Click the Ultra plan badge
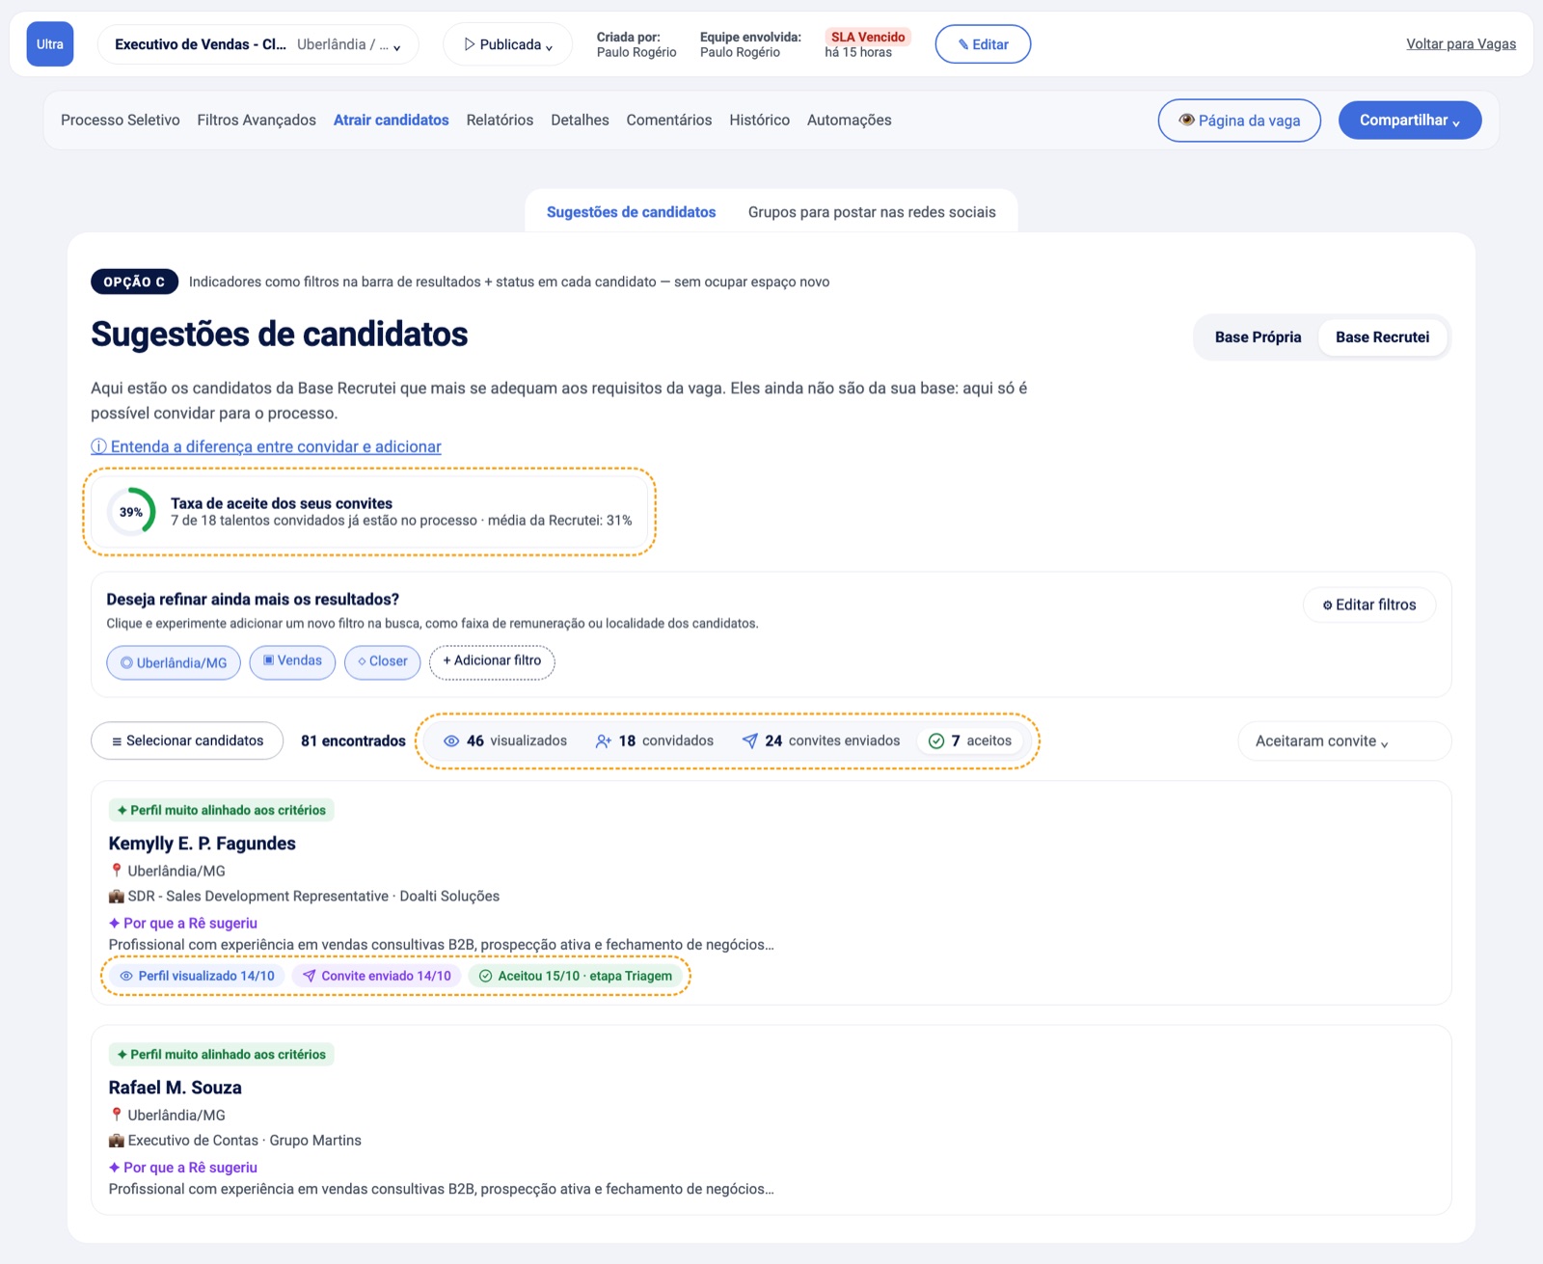1543x1264 pixels. 50,44
